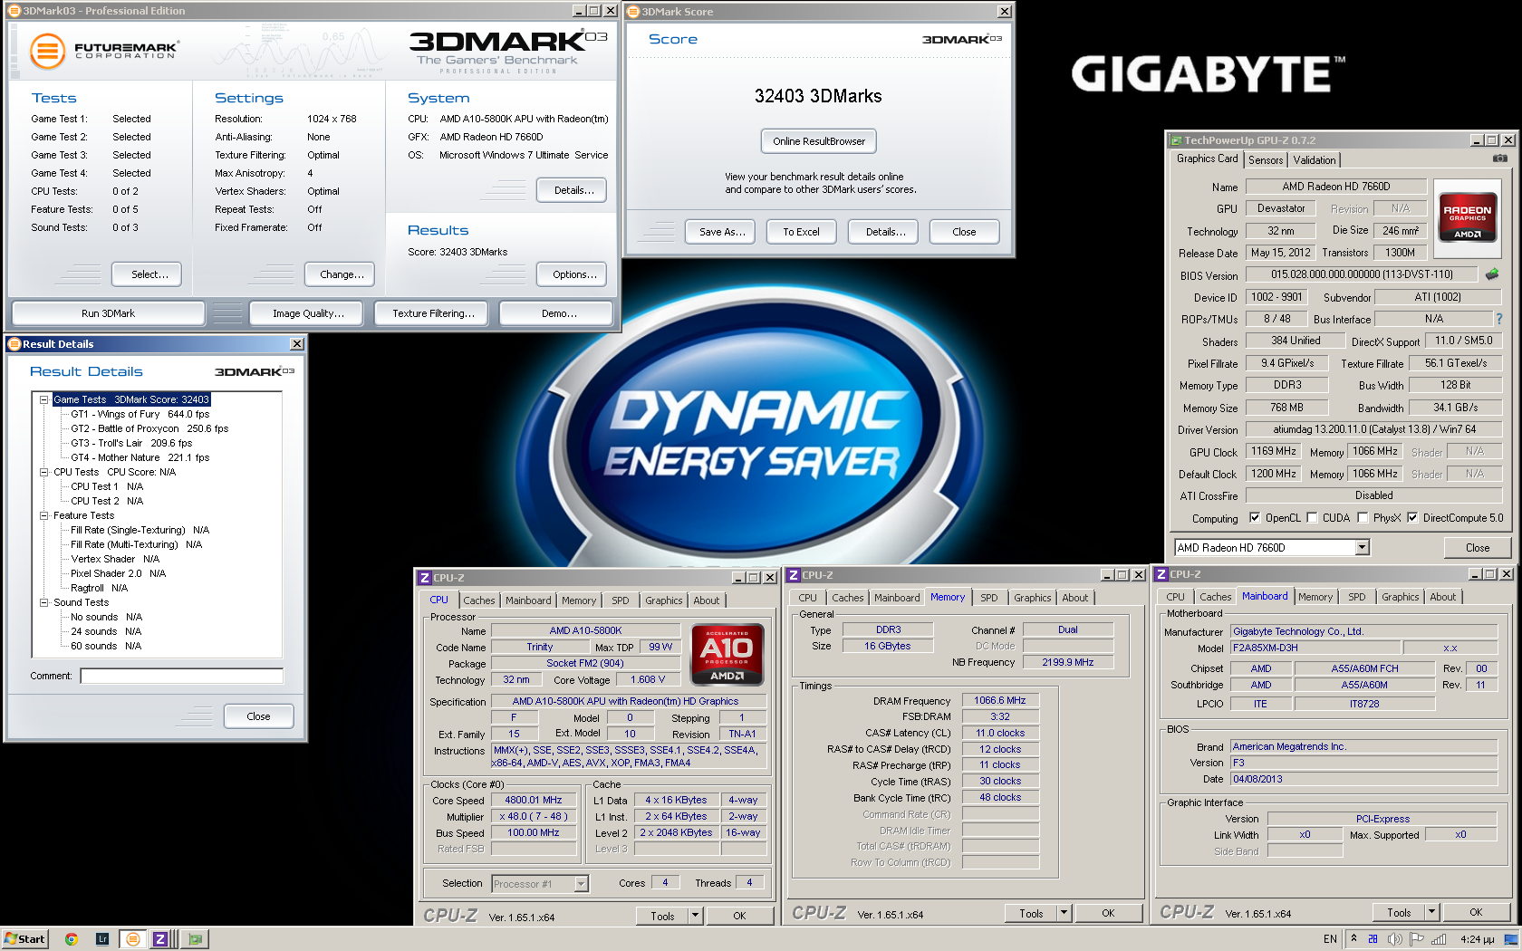Viewport: 1522px width, 951px height.
Task: Open the GPU selection dropdown in GPU-Z
Action: (x=1362, y=548)
